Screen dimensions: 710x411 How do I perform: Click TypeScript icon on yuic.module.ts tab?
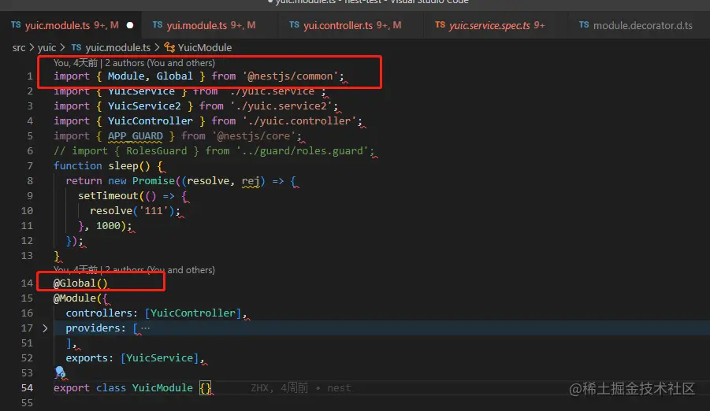[16, 24]
